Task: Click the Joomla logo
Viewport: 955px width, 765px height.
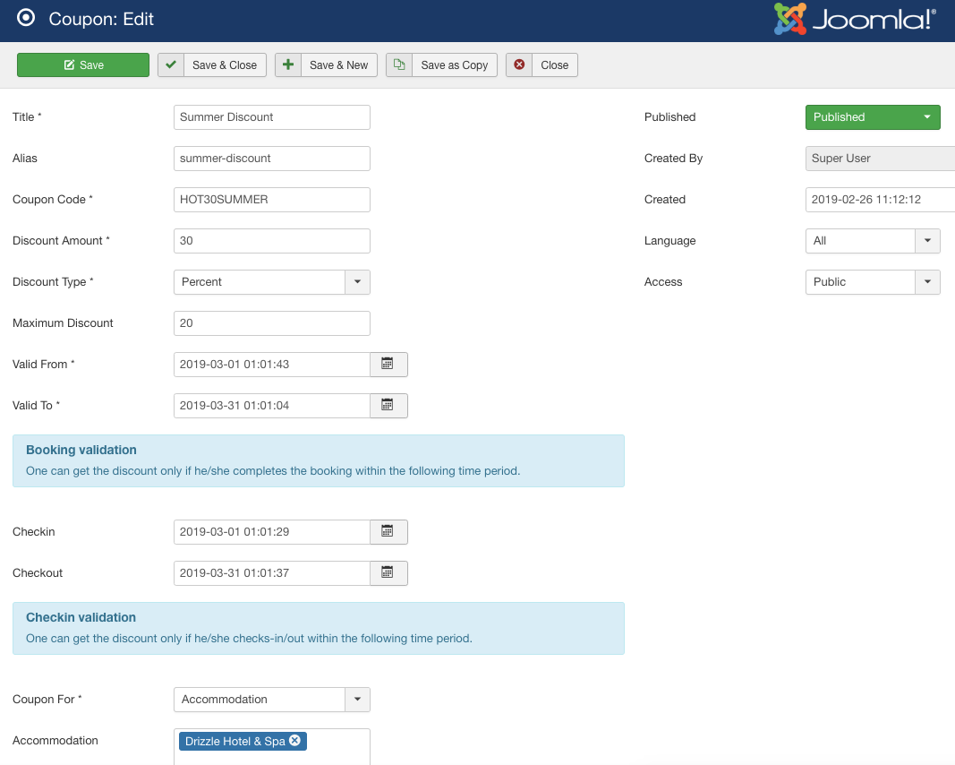Action: click(855, 20)
